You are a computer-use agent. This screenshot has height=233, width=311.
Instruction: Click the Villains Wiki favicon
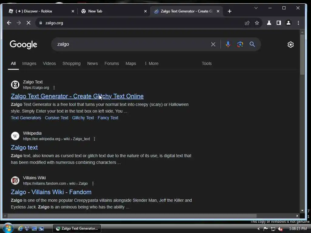point(15,181)
